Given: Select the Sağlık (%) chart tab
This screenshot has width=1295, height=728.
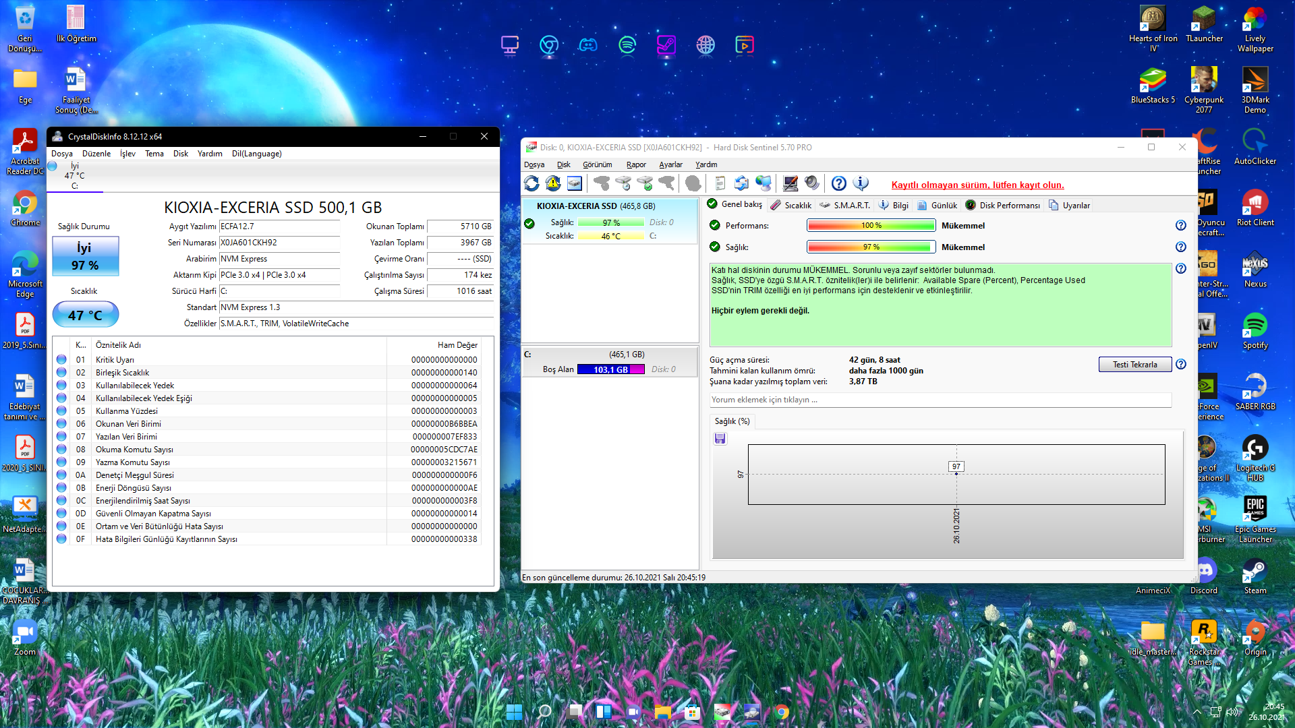Looking at the screenshot, I should 732,421.
